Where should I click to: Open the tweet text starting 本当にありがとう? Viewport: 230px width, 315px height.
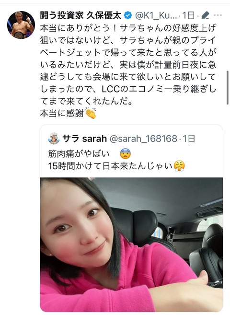pyautogui.click(x=128, y=65)
